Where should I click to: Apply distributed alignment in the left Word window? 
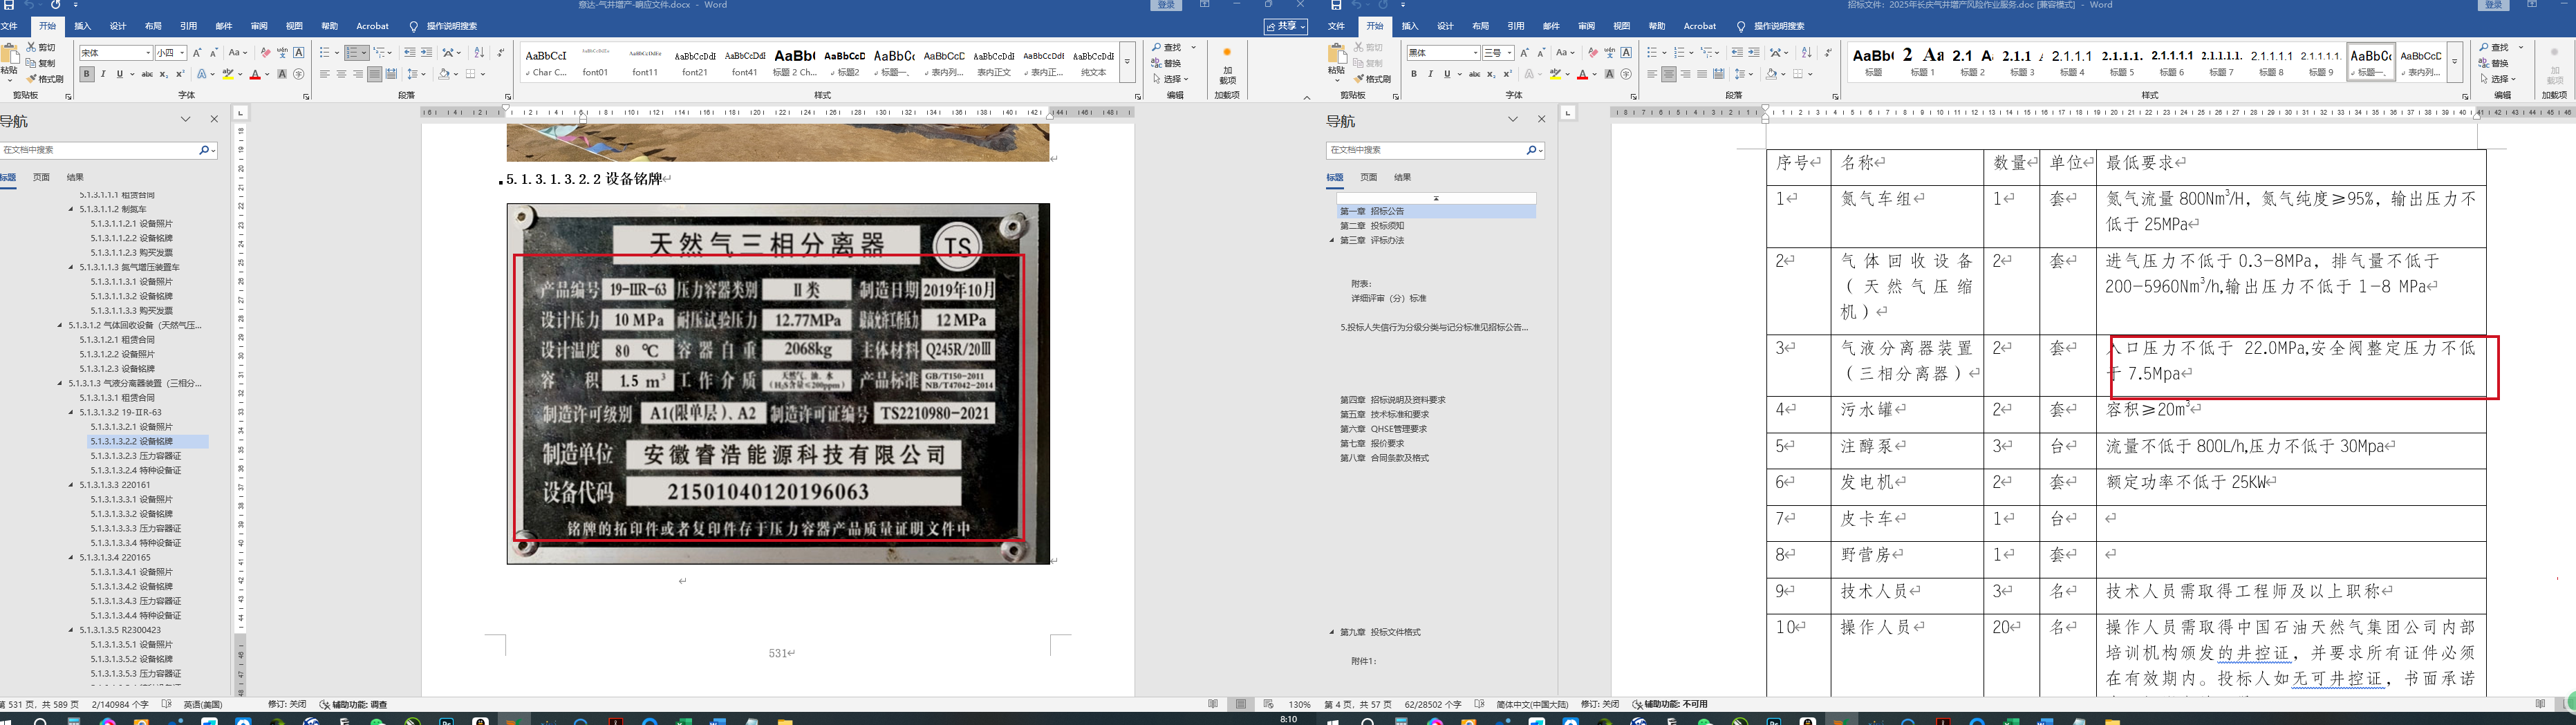[x=391, y=74]
